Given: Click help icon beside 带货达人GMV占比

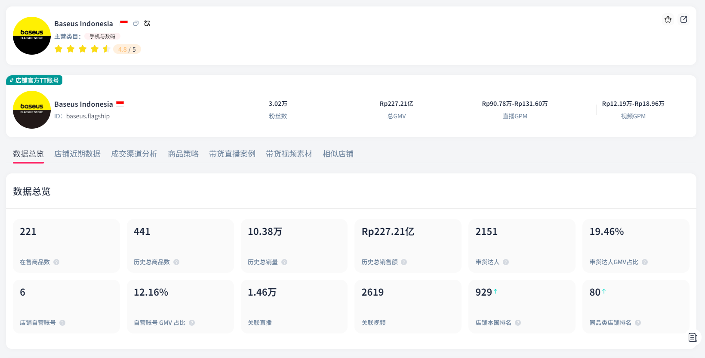Looking at the screenshot, I should point(645,262).
